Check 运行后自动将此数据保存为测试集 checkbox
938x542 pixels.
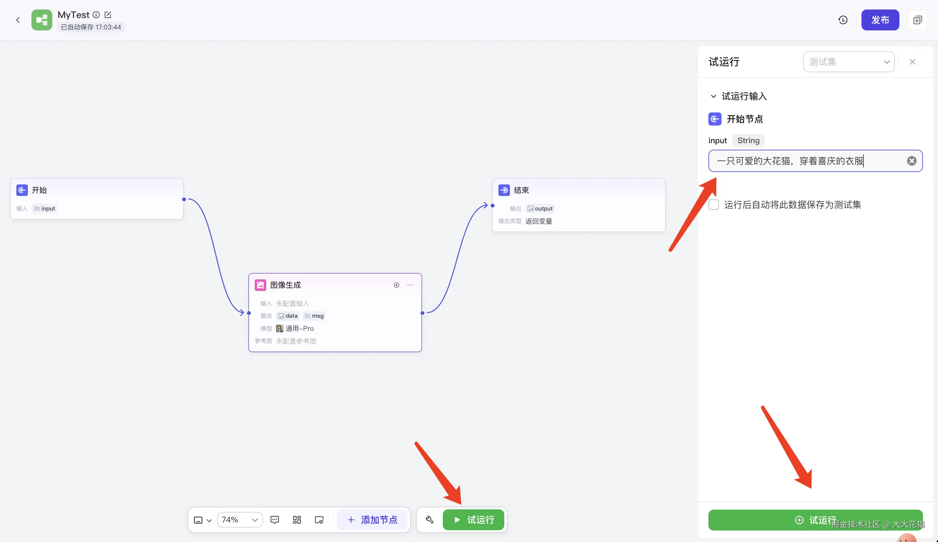point(714,205)
